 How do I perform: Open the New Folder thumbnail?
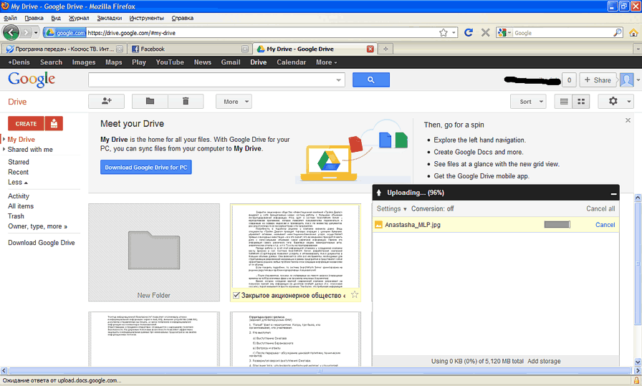coord(154,252)
